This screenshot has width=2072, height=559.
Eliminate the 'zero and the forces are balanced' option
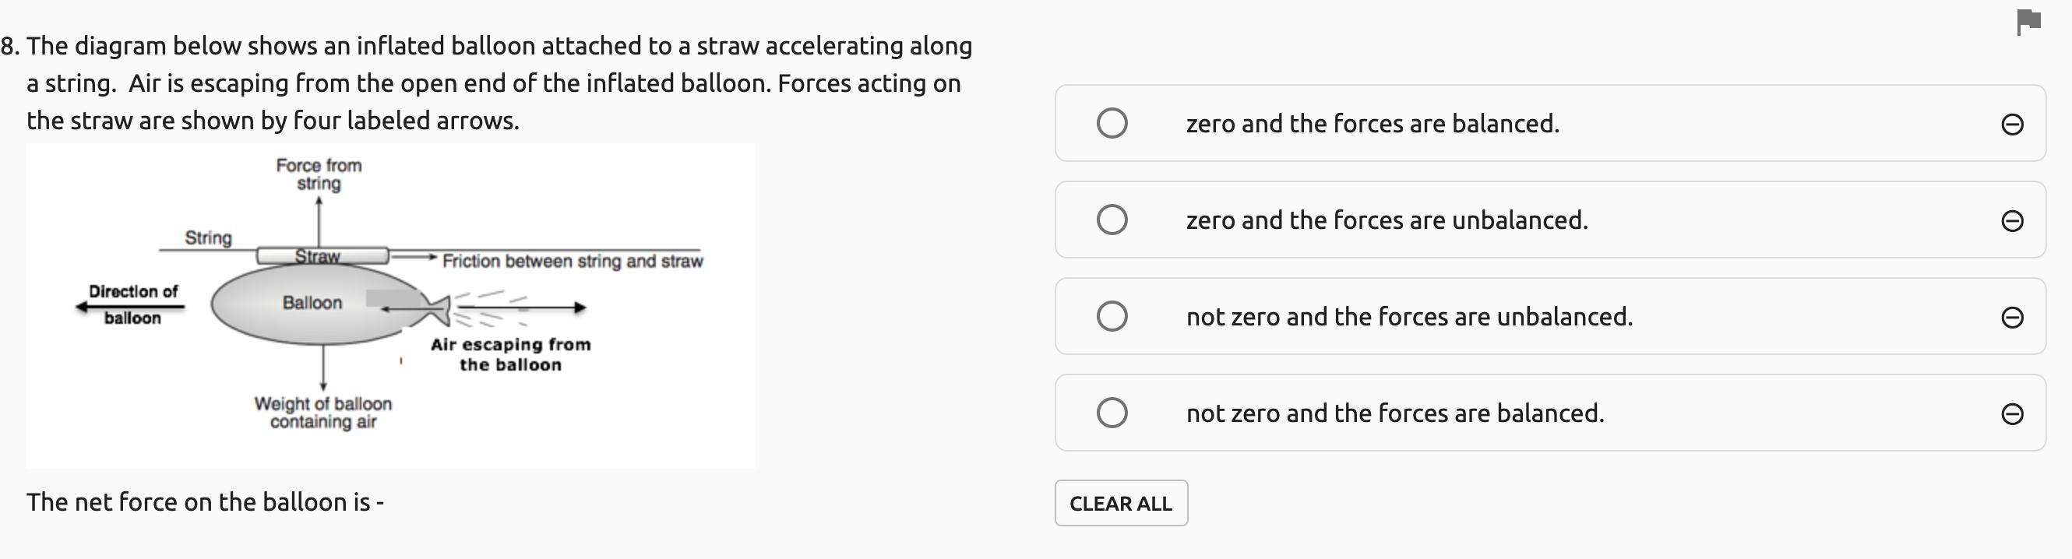(x=2012, y=124)
